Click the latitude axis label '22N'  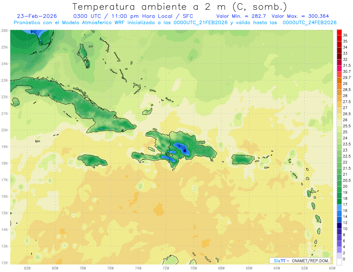click(x=4, y=97)
